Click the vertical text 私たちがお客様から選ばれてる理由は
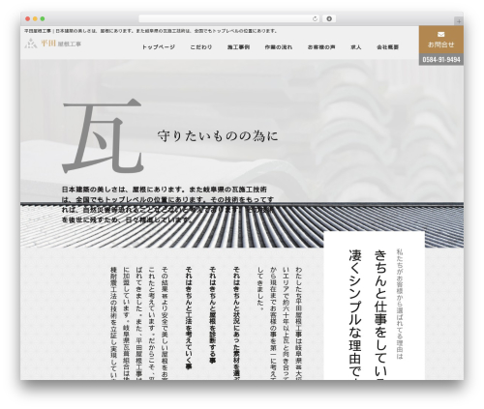The height and width of the screenshot is (409, 484). point(400,304)
